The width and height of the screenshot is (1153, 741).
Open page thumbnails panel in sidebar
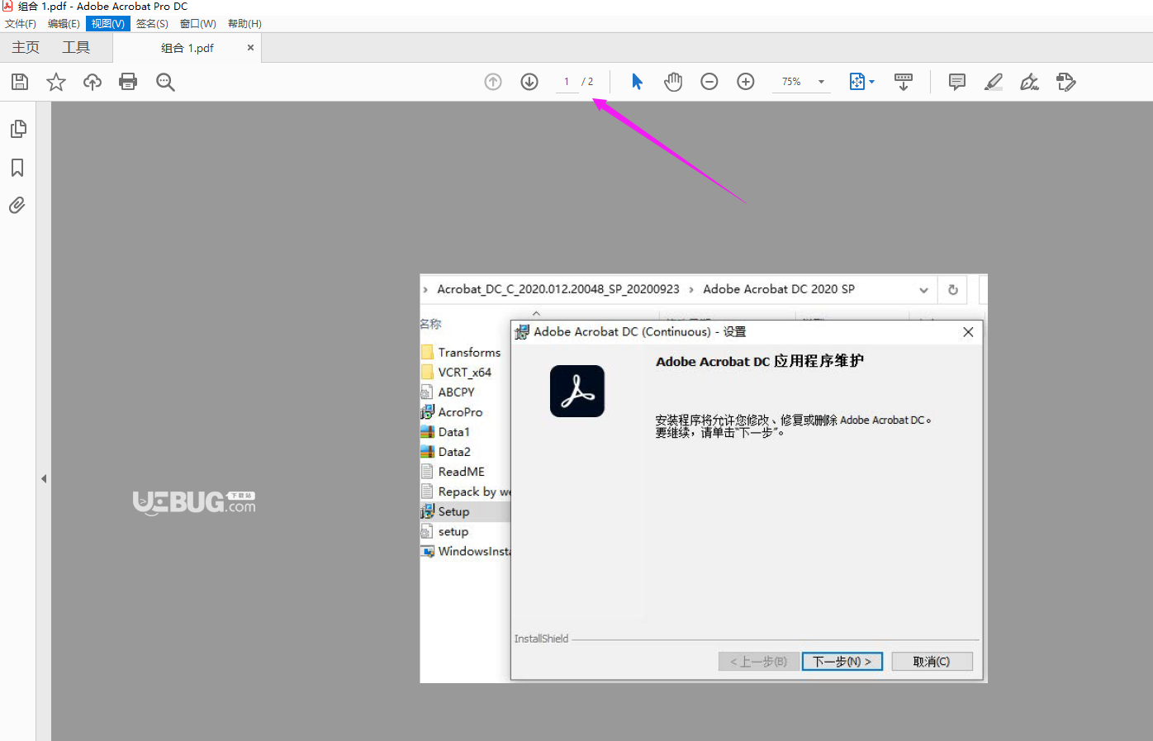point(17,129)
